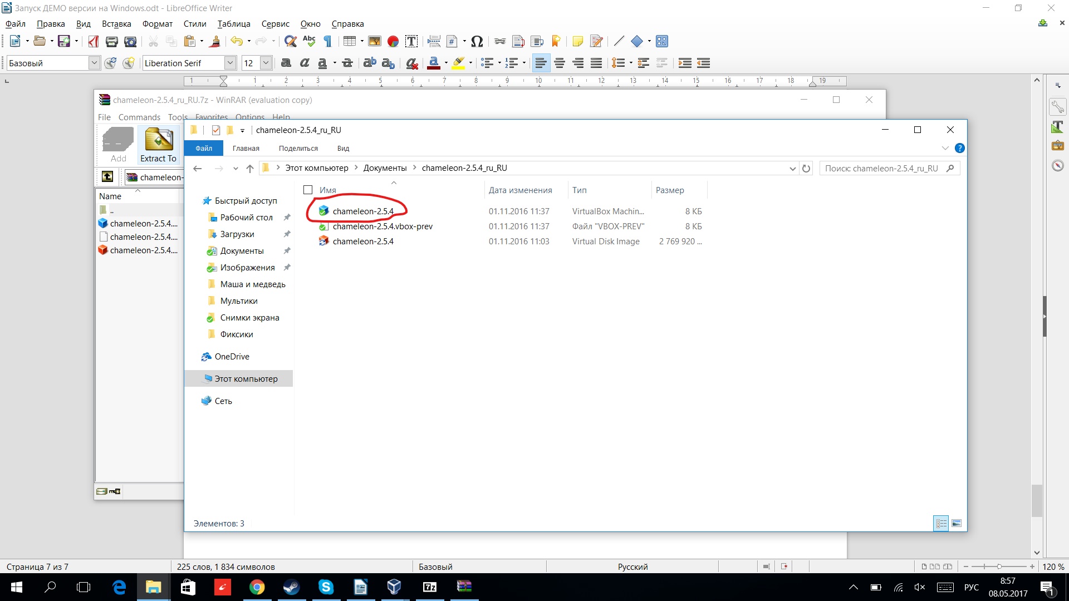This screenshot has width=1069, height=601.
Task: Open font color dropdown arrow
Action: 446,63
